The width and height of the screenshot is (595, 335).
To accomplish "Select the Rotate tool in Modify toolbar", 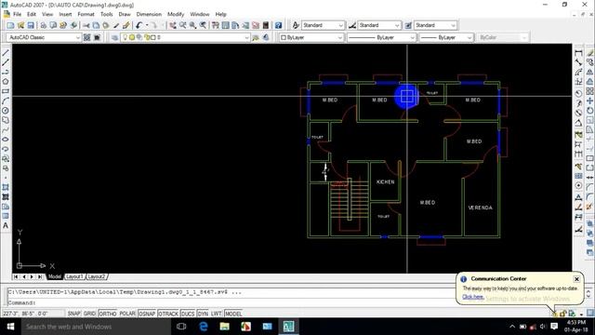I will click(589, 111).
